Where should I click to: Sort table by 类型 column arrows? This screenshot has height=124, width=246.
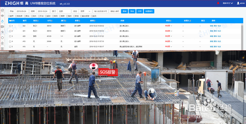[x=79, y=21]
